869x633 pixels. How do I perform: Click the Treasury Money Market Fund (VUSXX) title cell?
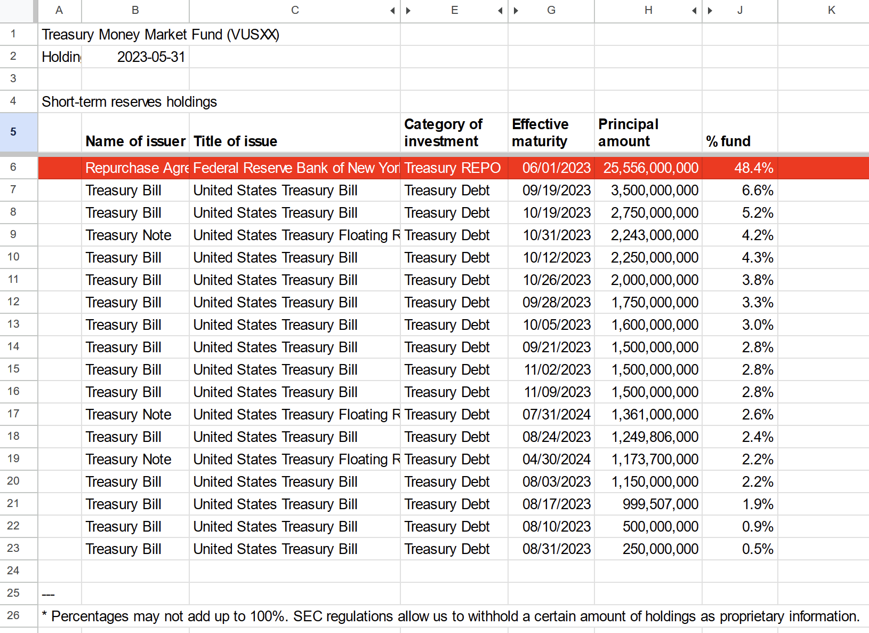click(x=160, y=35)
